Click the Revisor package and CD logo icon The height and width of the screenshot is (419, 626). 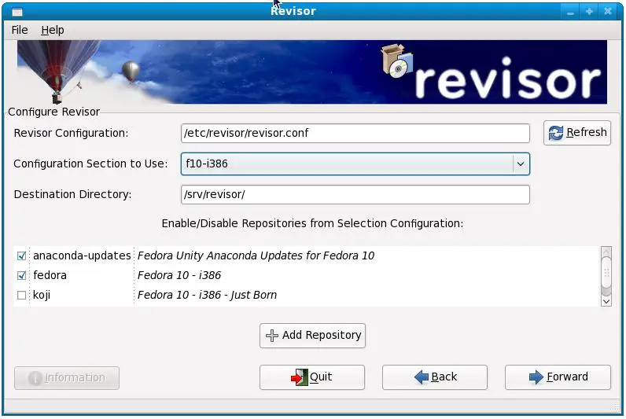pyautogui.click(x=396, y=61)
